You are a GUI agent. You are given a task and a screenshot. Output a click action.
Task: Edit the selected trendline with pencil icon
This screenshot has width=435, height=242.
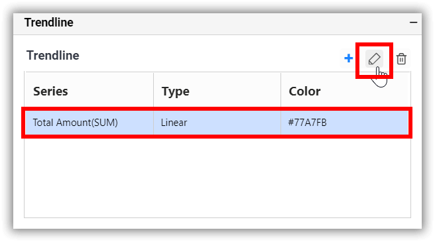[x=374, y=58]
